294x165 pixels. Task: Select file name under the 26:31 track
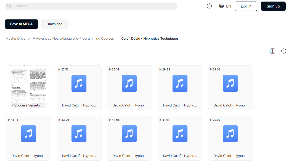tap(129, 105)
